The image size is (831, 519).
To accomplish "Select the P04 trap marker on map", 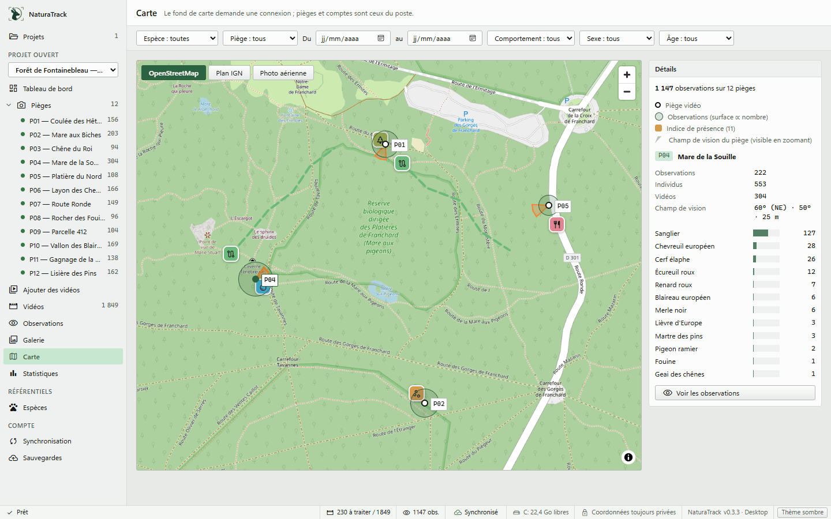I will click(x=256, y=279).
